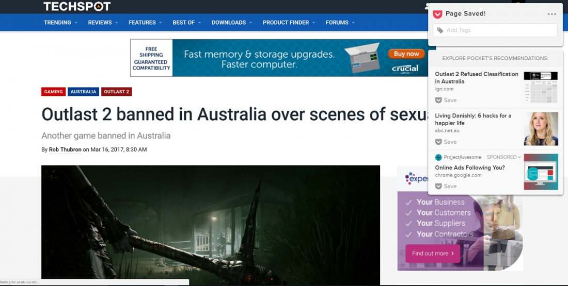Click the Outlast 2 article hero image
The height and width of the screenshot is (286, 568).
(211, 225)
